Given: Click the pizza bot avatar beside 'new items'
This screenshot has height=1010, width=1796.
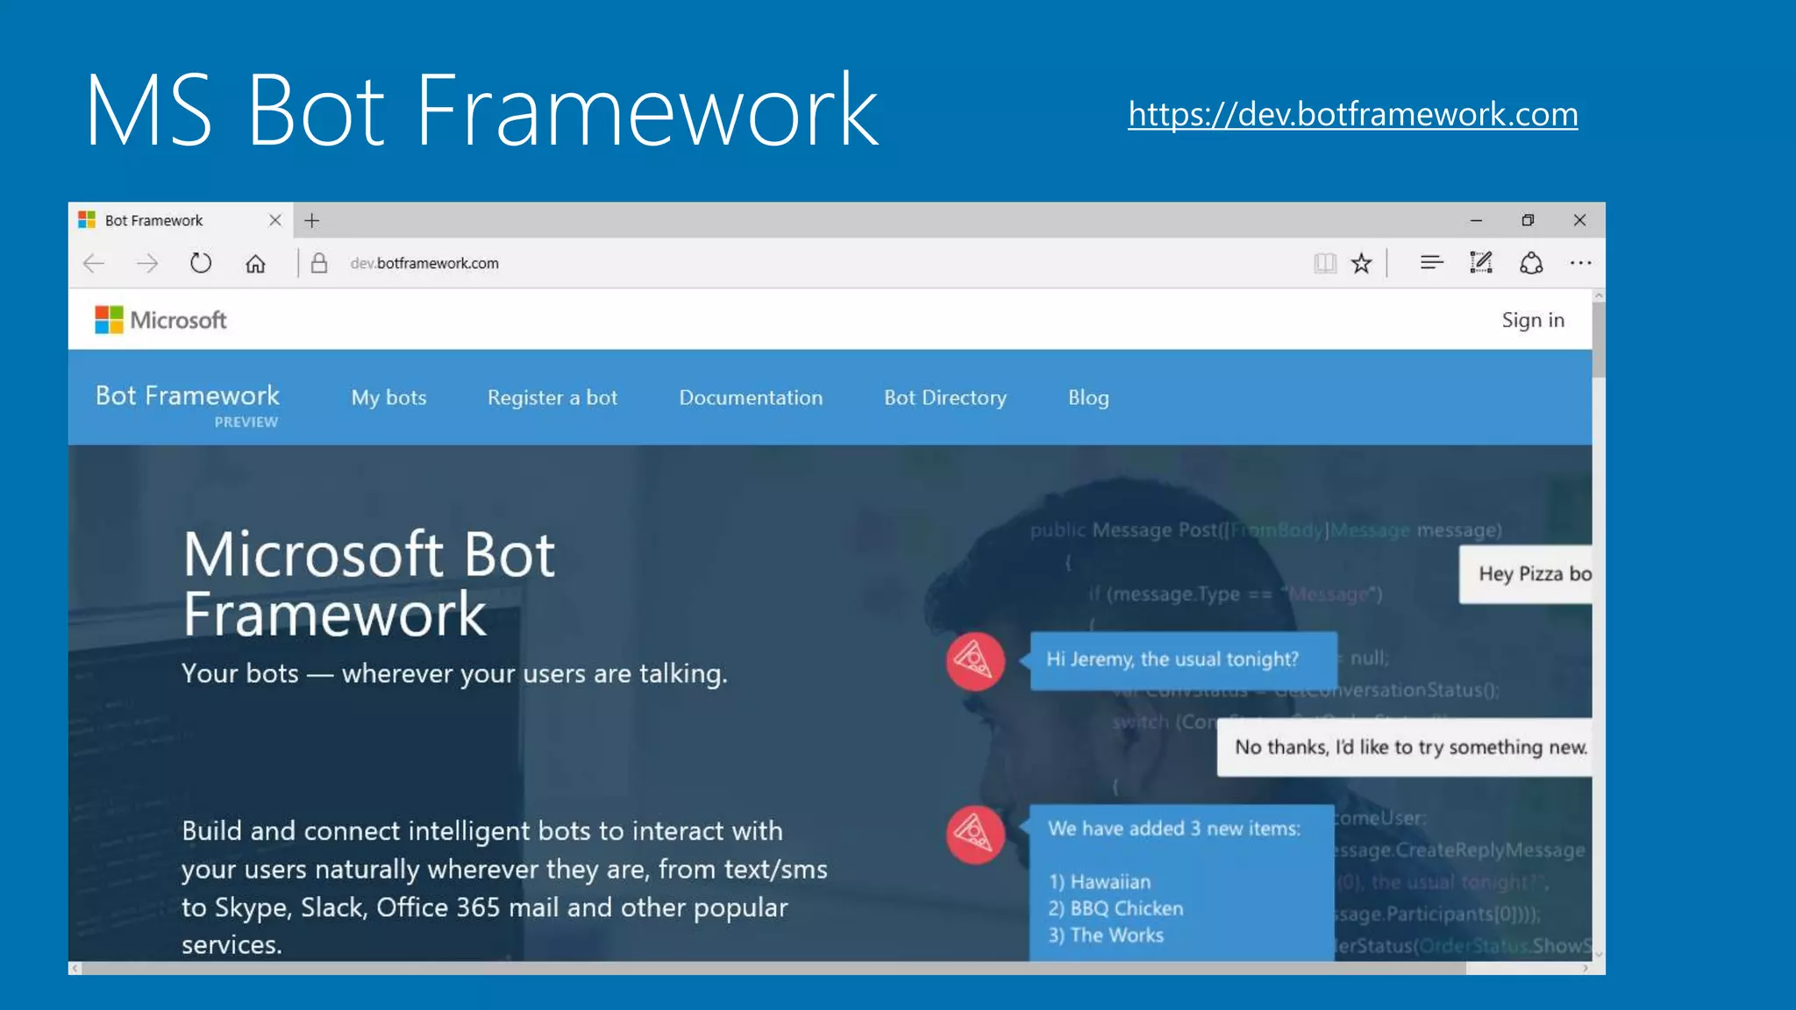Looking at the screenshot, I should click(975, 834).
